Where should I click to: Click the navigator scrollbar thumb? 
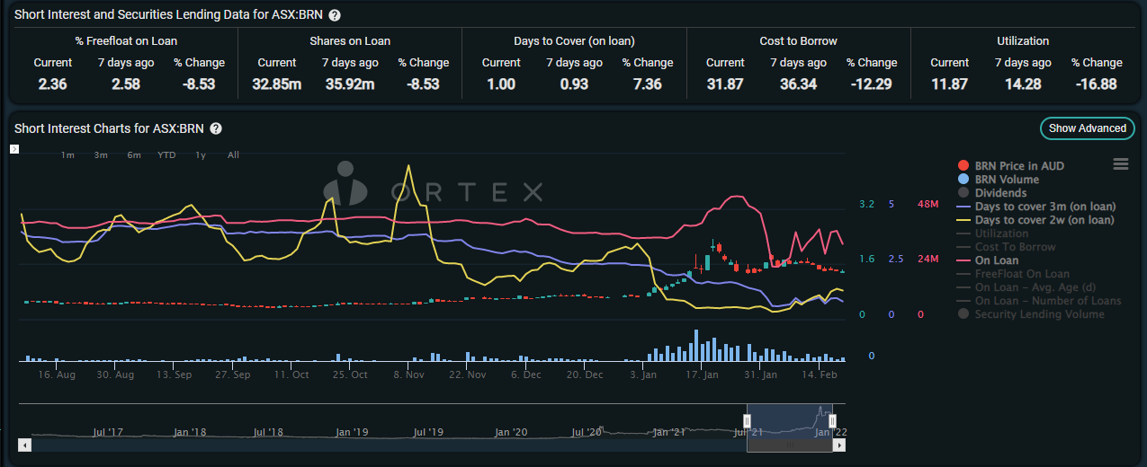[789, 445]
